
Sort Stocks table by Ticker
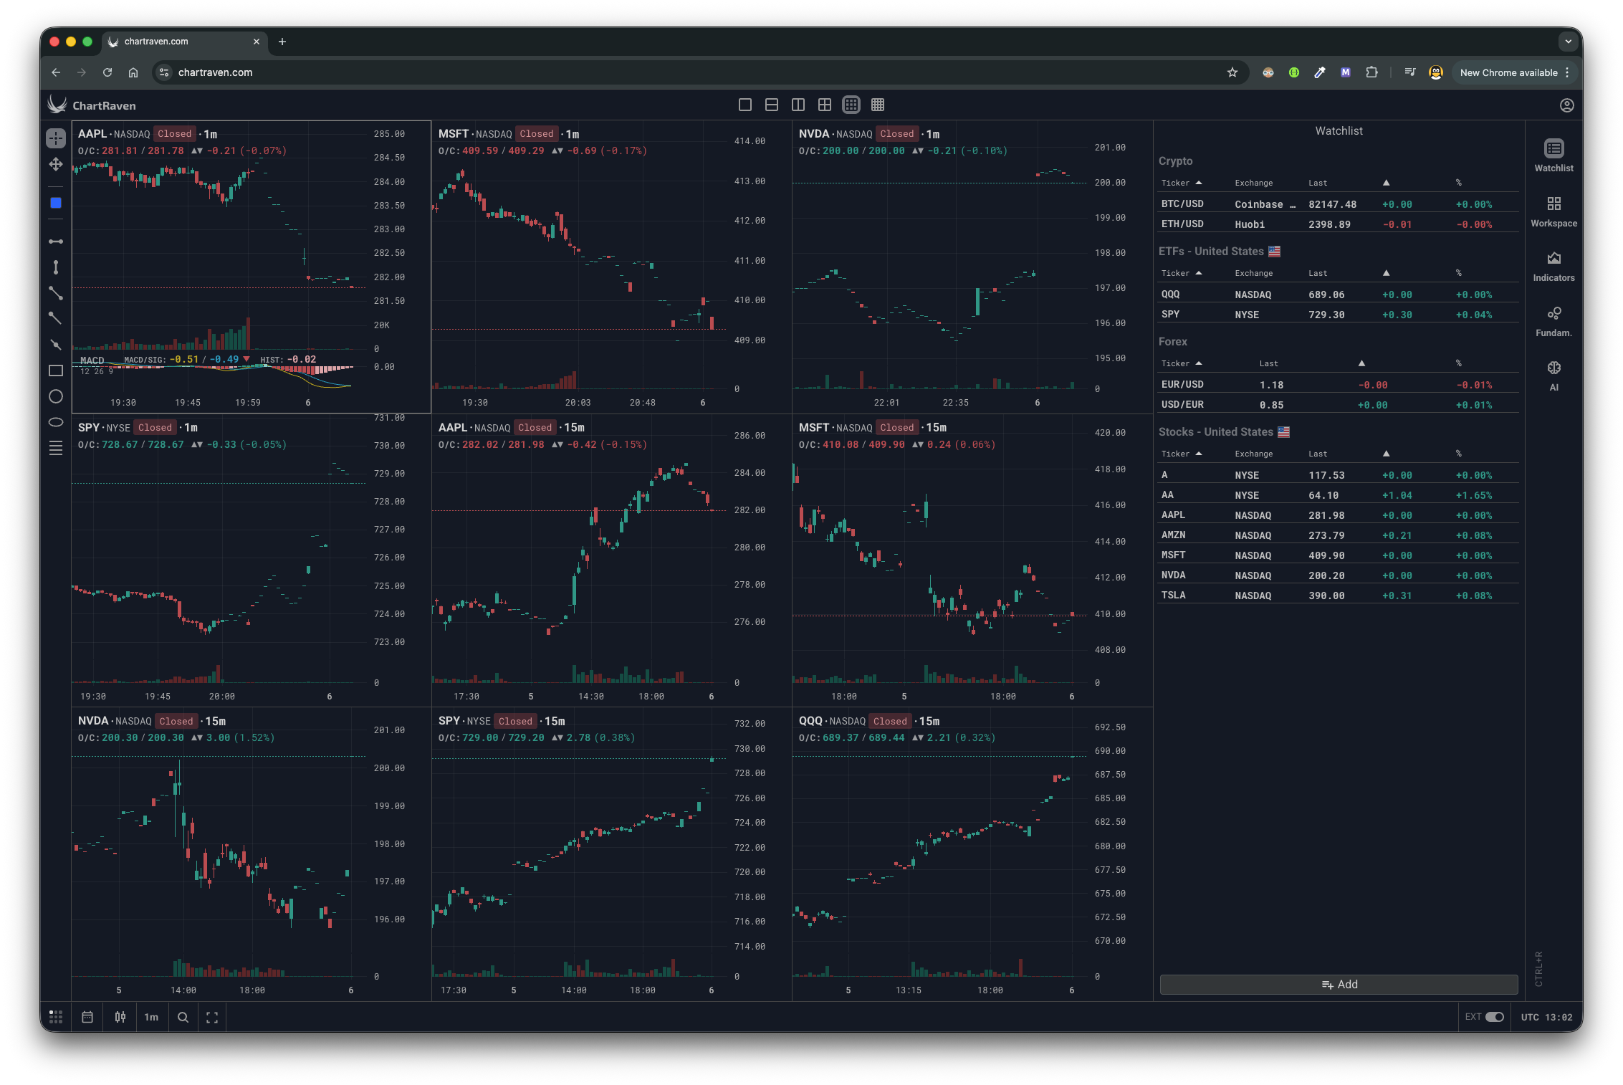[1181, 454]
